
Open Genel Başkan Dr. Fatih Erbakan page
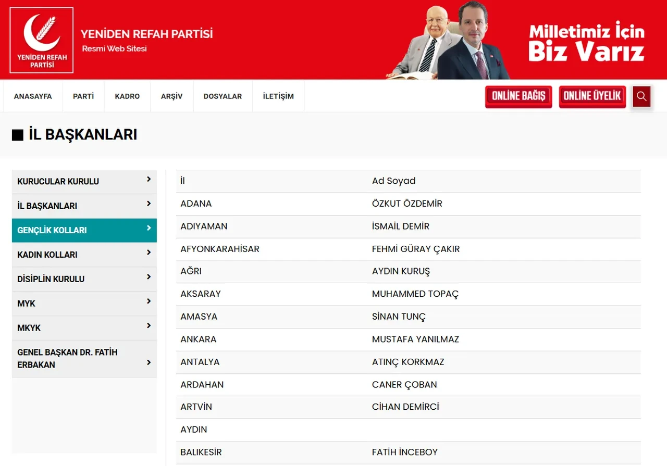[67, 359]
